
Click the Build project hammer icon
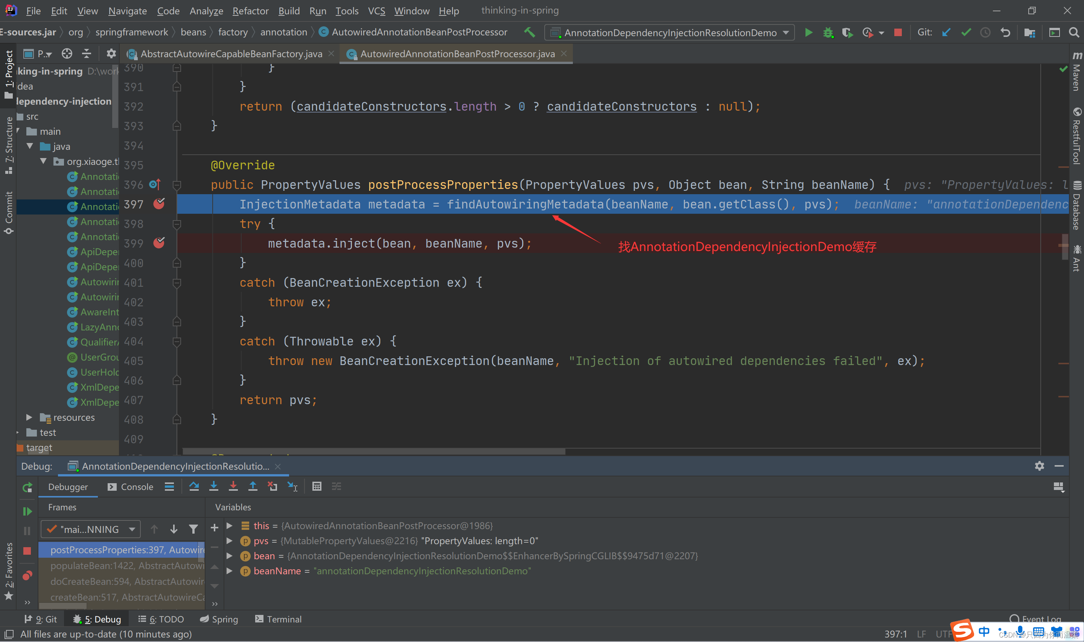tap(530, 32)
